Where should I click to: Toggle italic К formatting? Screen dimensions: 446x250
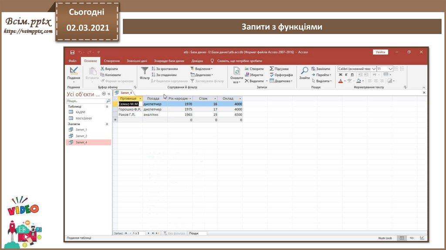click(346, 75)
